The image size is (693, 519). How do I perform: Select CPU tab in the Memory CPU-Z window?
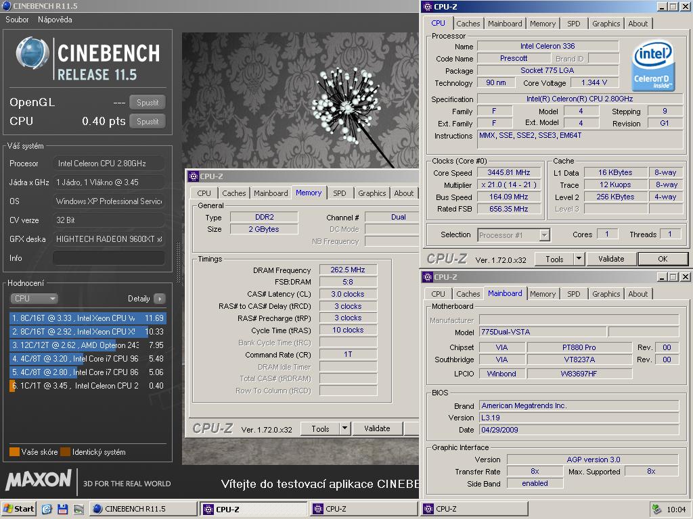coord(204,193)
